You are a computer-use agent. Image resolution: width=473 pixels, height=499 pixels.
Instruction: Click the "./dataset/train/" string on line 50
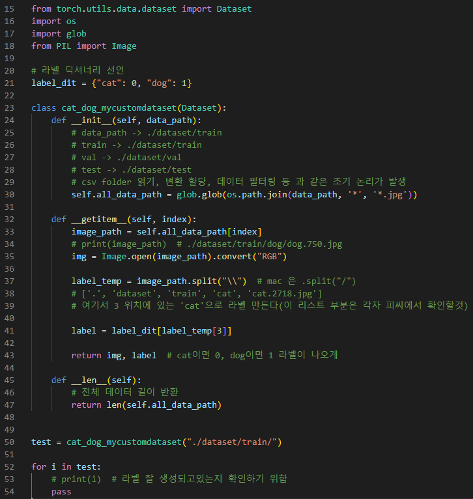(232, 442)
